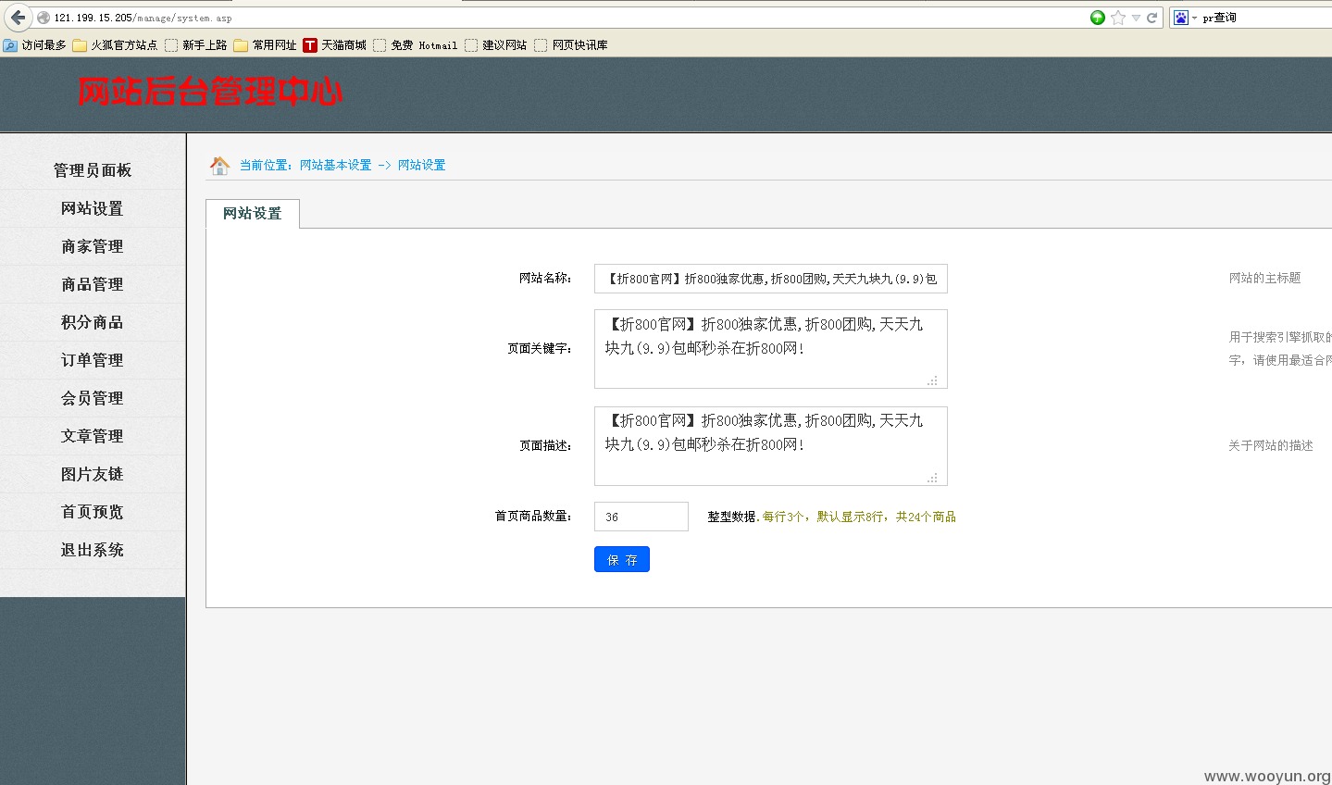This screenshot has width=1332, height=785.
Task: Click the 页面关键字 textarea
Action: tap(770, 349)
